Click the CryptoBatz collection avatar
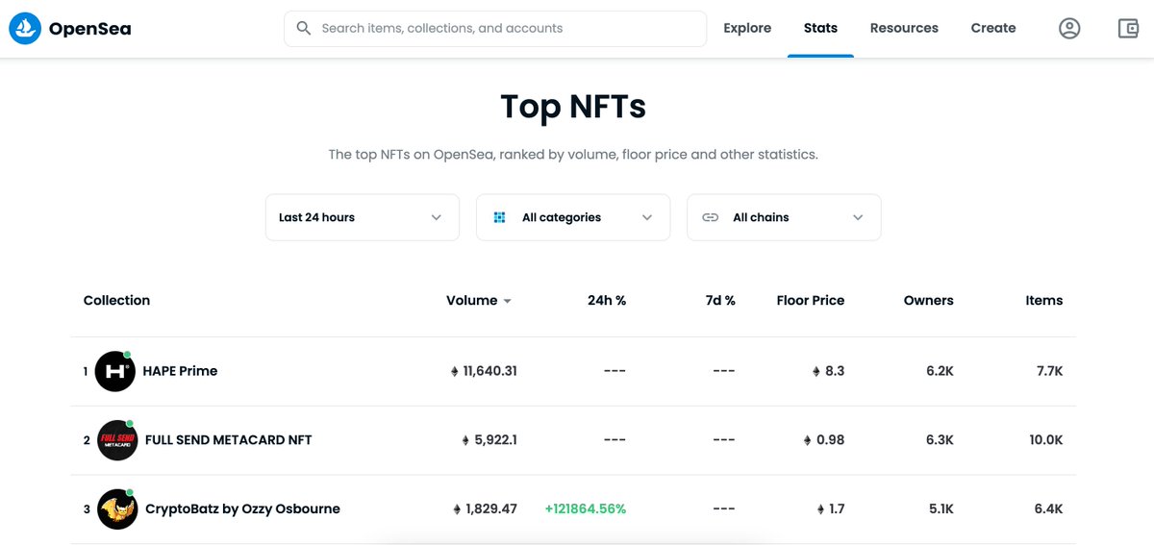The width and height of the screenshot is (1154, 545). (117, 509)
